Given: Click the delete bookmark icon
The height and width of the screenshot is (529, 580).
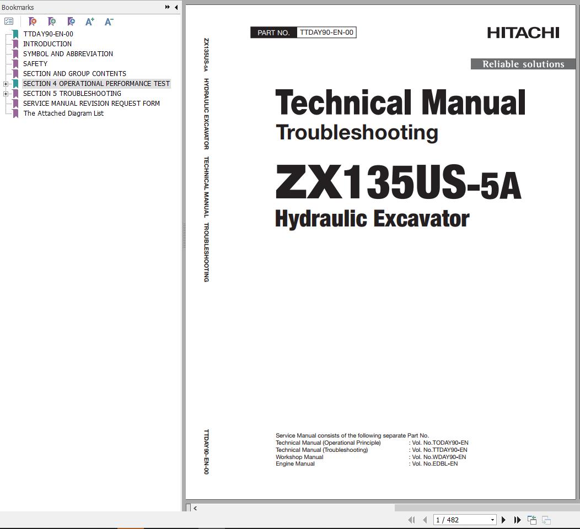Looking at the screenshot, I should [33, 21].
